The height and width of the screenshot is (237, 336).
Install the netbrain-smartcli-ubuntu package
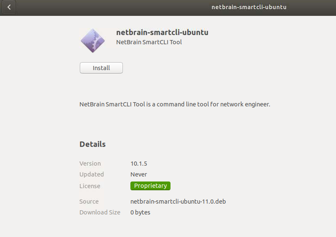tap(101, 68)
